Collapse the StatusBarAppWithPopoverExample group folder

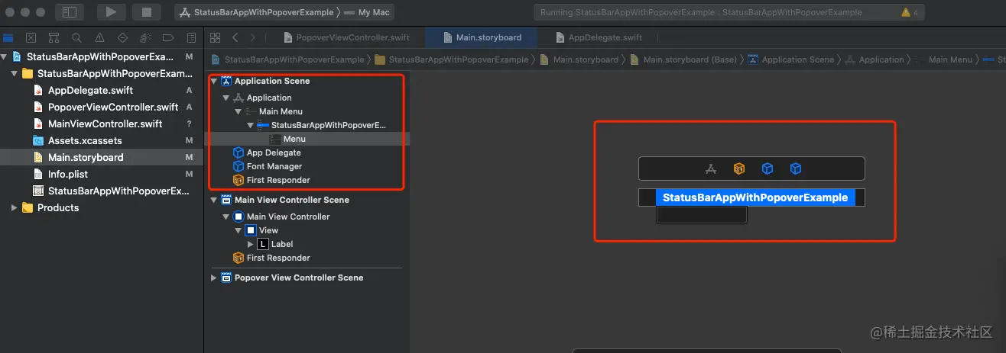point(15,73)
